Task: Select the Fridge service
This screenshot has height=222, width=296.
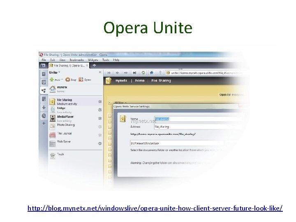Action: coord(76,110)
